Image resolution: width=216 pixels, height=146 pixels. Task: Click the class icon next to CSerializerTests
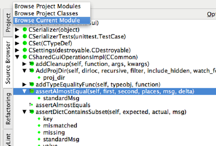25,37
